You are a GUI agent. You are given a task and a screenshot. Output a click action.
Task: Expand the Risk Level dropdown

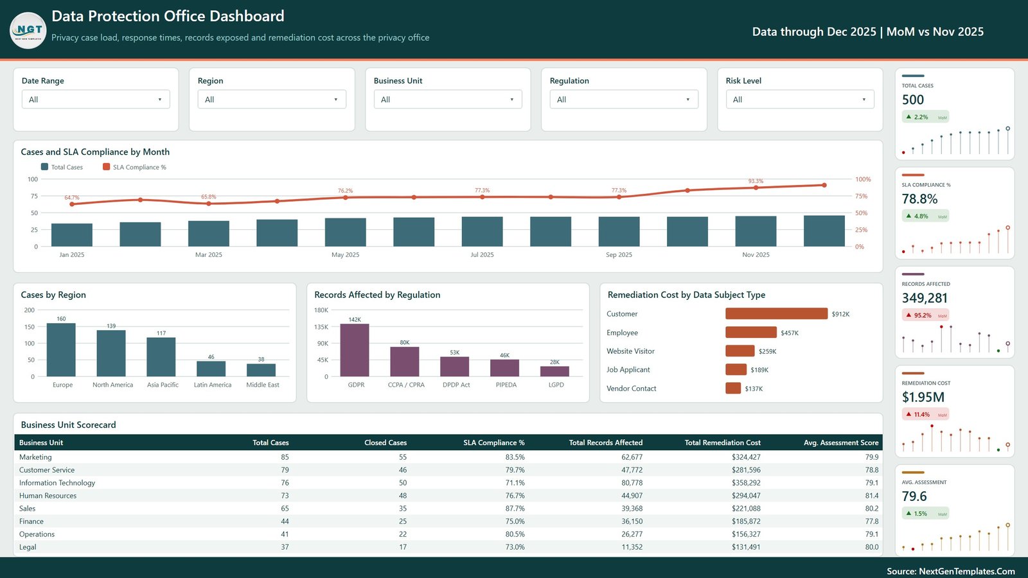(x=800, y=100)
